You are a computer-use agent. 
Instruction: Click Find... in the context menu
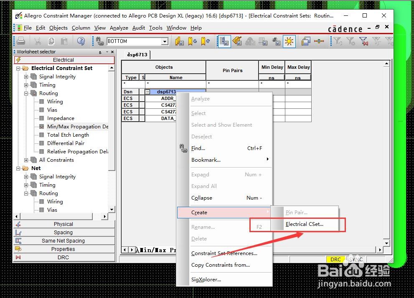224,148
